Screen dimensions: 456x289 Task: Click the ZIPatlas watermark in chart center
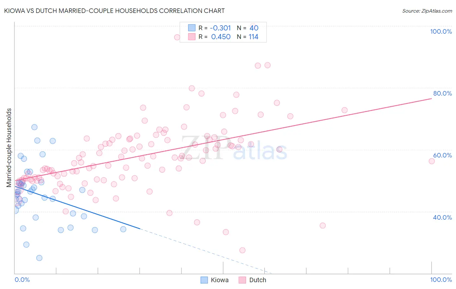pyautogui.click(x=234, y=148)
